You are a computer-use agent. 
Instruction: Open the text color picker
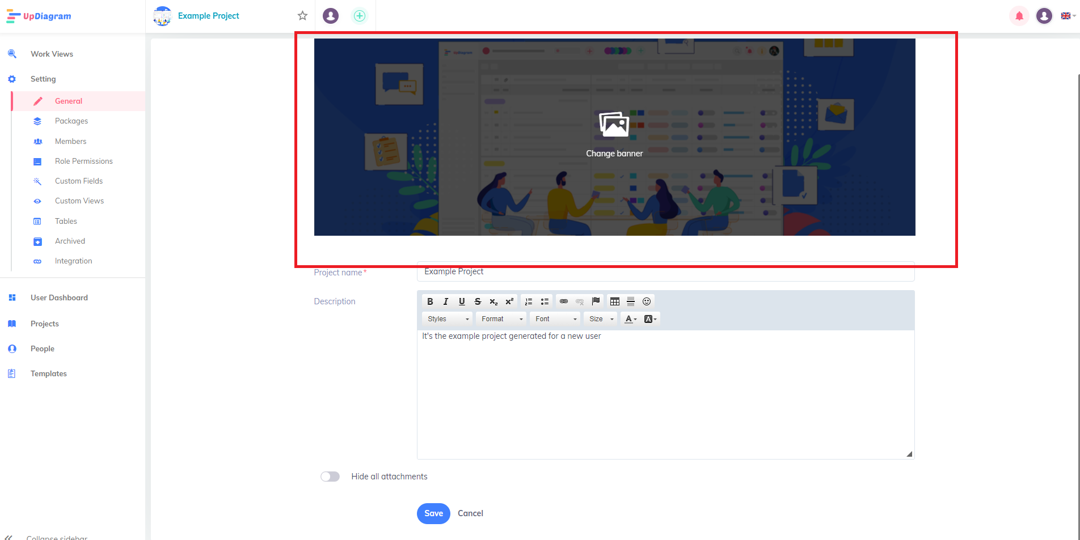click(630, 319)
